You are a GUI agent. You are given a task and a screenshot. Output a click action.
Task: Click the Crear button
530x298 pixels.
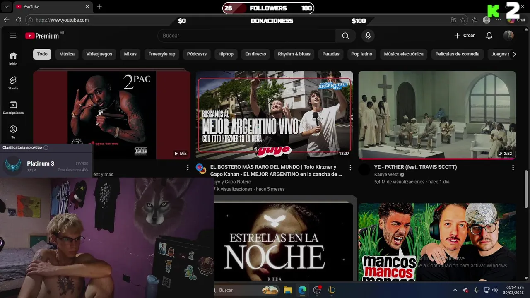(x=465, y=36)
